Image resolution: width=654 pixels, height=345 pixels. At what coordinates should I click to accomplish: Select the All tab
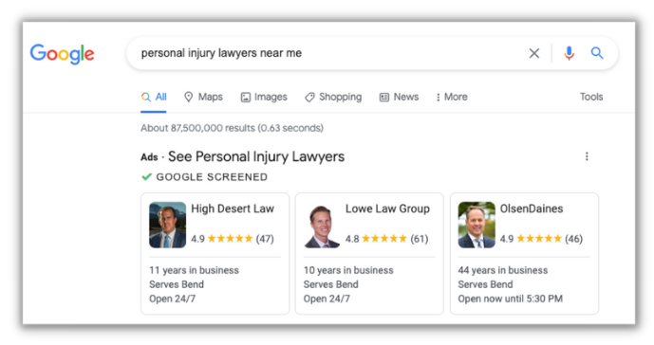pyautogui.click(x=154, y=97)
